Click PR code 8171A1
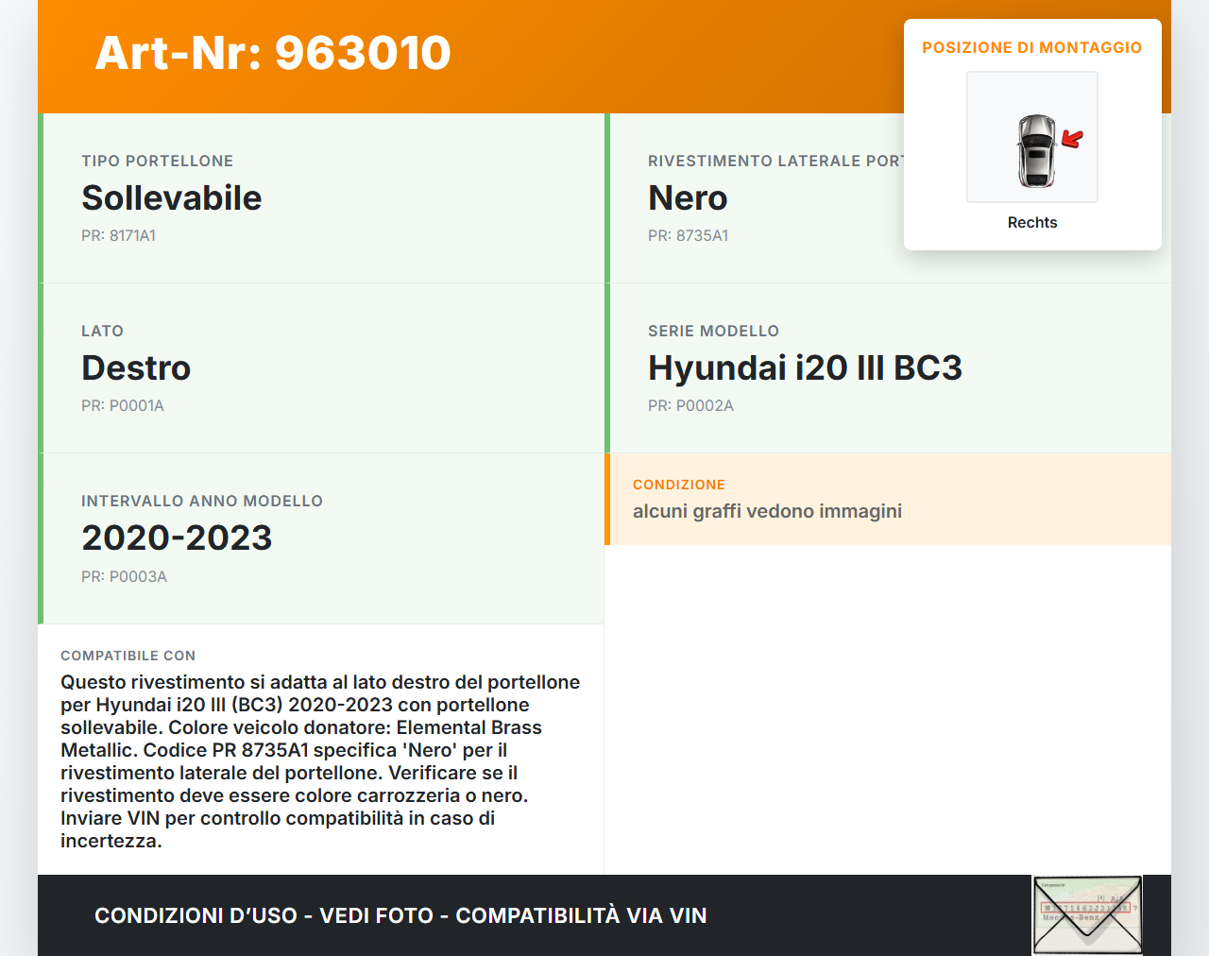The width and height of the screenshot is (1209, 956). point(118,236)
